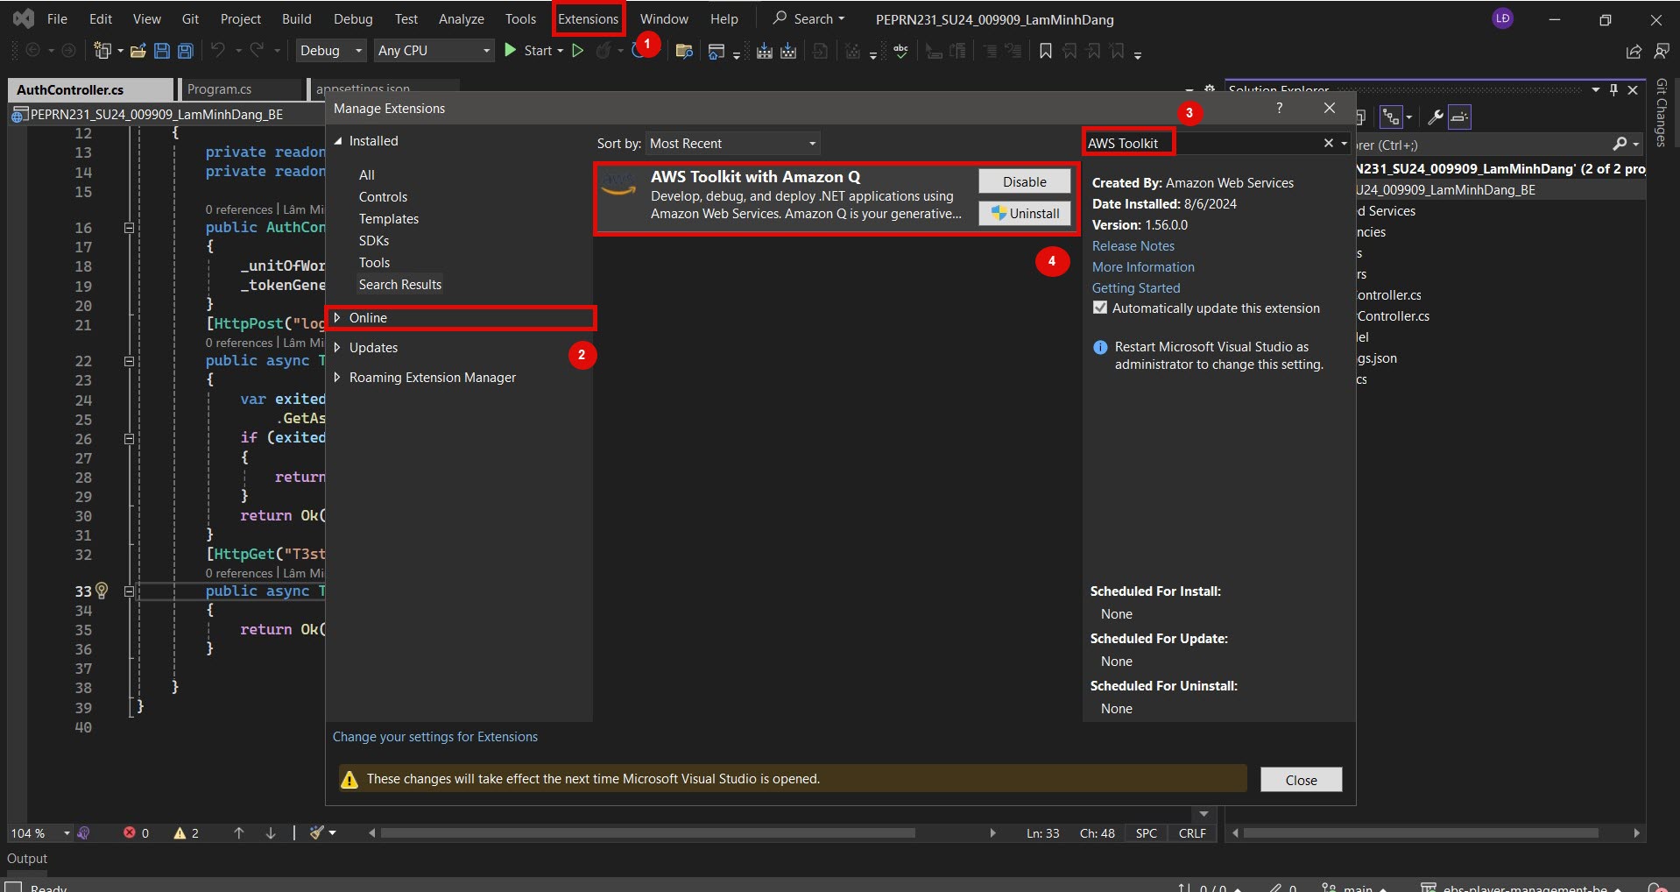Collapse the if block at line 26
1680x892 pixels.
click(129, 438)
